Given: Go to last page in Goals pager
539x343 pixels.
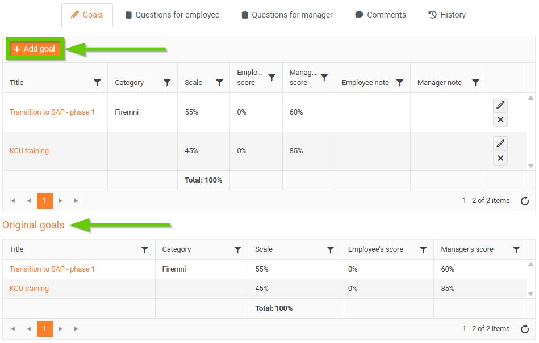Looking at the screenshot, I should [76, 201].
